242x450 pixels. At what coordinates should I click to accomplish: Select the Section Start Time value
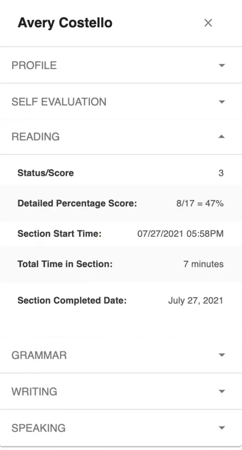pos(181,234)
